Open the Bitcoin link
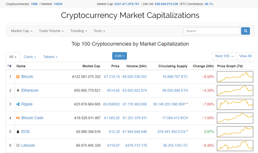This screenshot has height=153, width=258. 27,76
